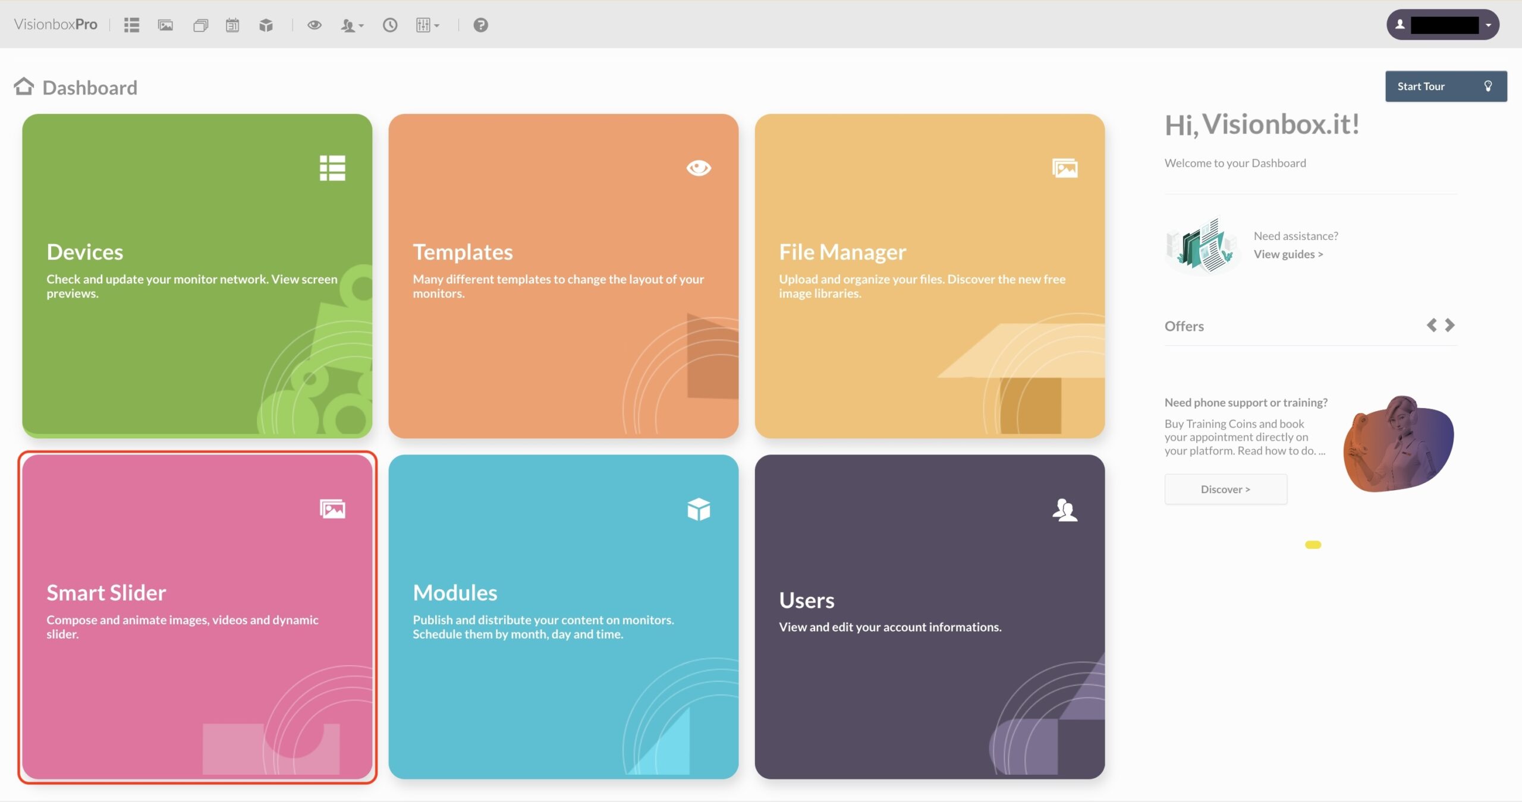1522x802 pixels.
Task: Open the modules cube toolbar icon
Action: coord(266,25)
